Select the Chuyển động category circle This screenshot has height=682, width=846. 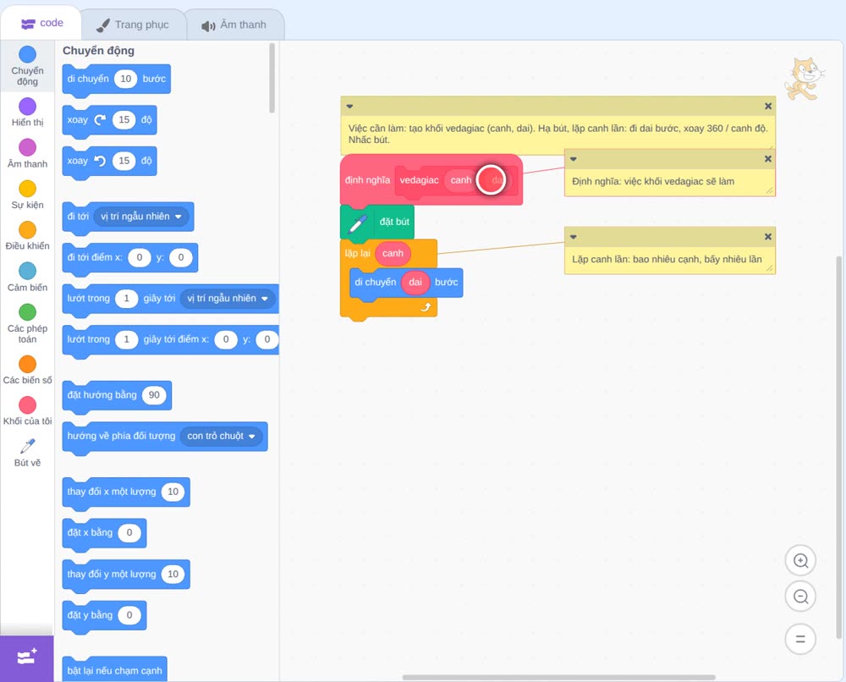(x=28, y=54)
